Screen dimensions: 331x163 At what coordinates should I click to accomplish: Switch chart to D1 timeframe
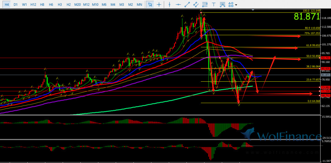click(x=16, y=5)
